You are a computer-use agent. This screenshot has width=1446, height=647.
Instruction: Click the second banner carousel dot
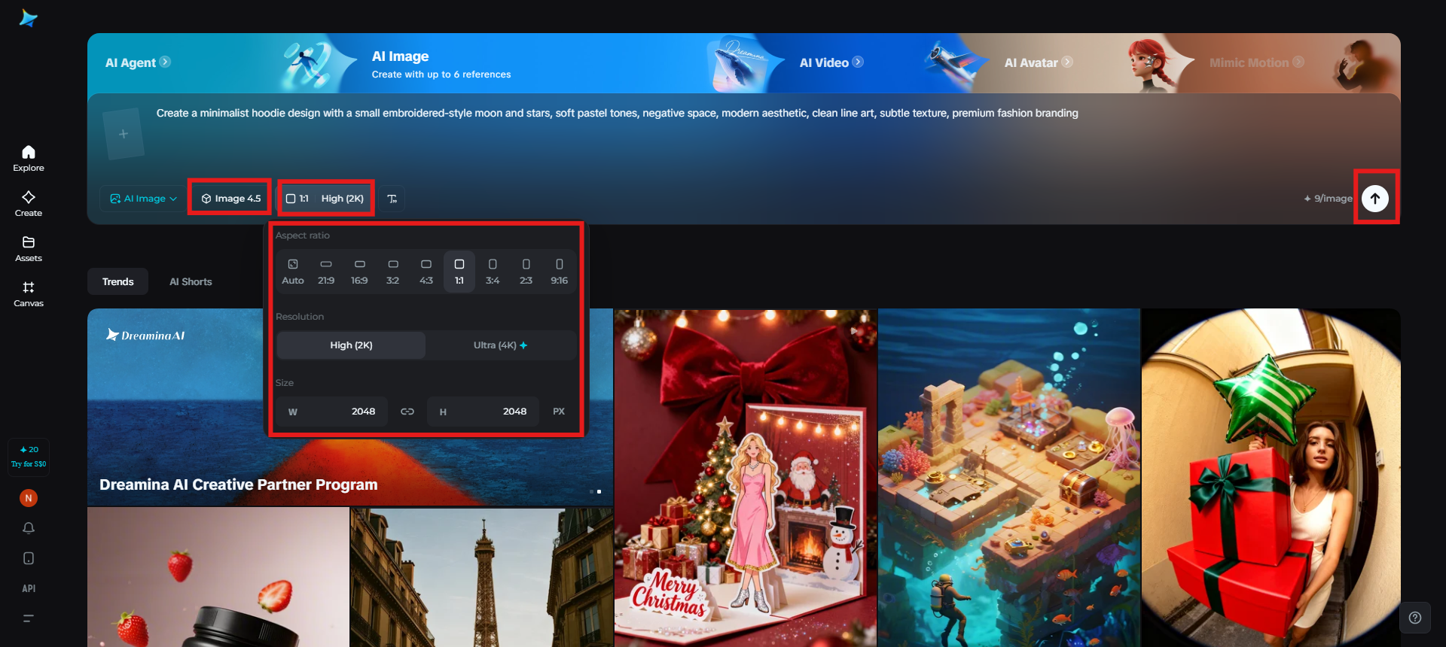599,491
